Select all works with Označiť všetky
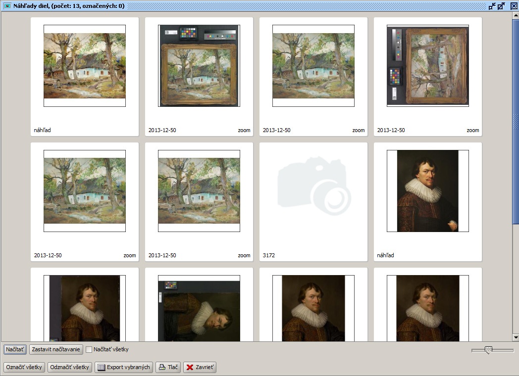 pyautogui.click(x=24, y=367)
